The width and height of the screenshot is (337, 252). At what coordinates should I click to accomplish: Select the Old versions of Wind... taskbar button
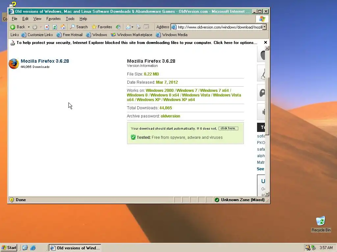coord(75,248)
